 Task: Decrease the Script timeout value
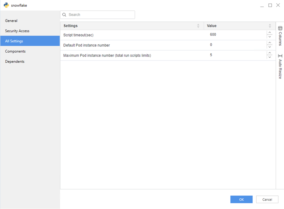269,37
